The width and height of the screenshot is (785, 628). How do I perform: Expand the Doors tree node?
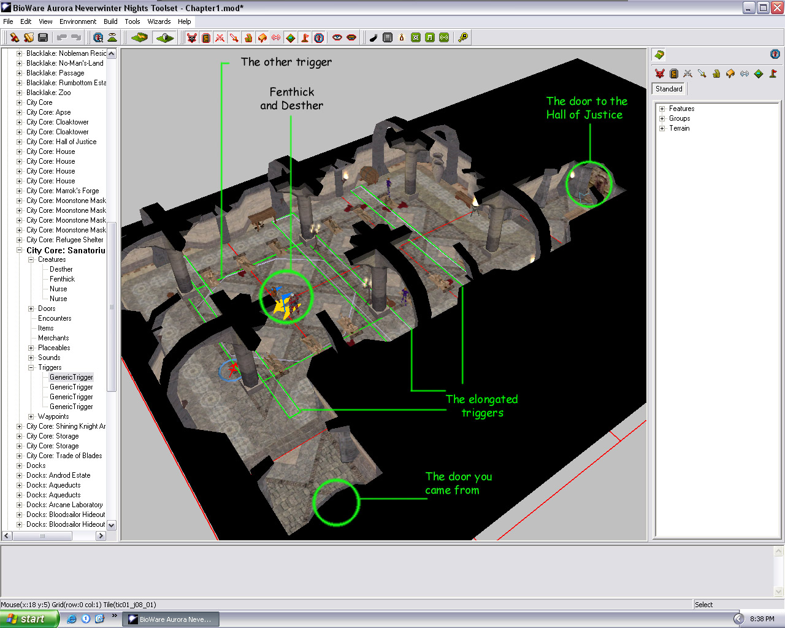click(x=31, y=308)
